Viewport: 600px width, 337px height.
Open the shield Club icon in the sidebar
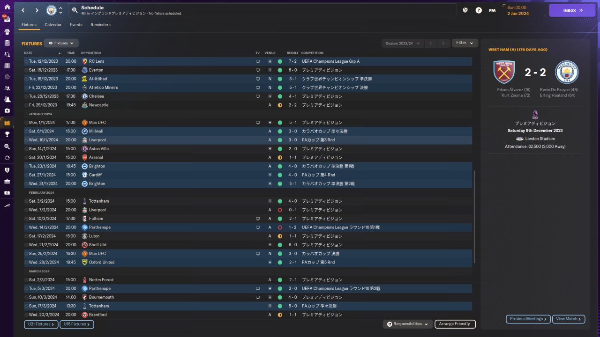coord(7,170)
